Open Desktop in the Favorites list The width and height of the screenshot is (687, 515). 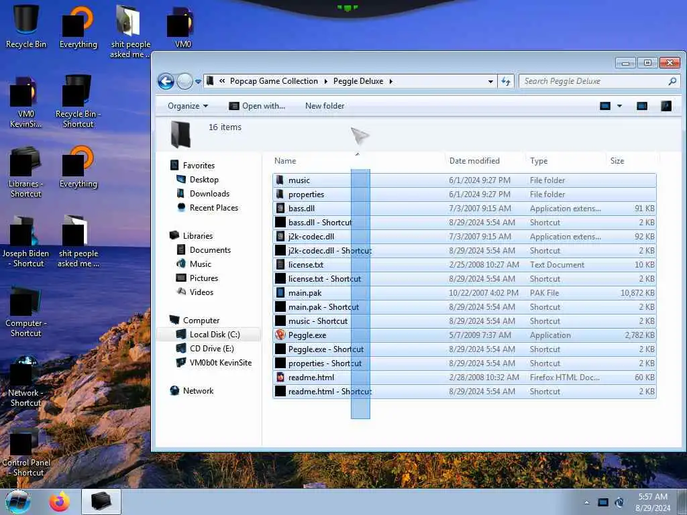tap(204, 180)
